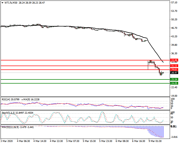Click the 6 Mar 08:30 time label
Viewport: 180px width, 144px height.
pos(122,141)
